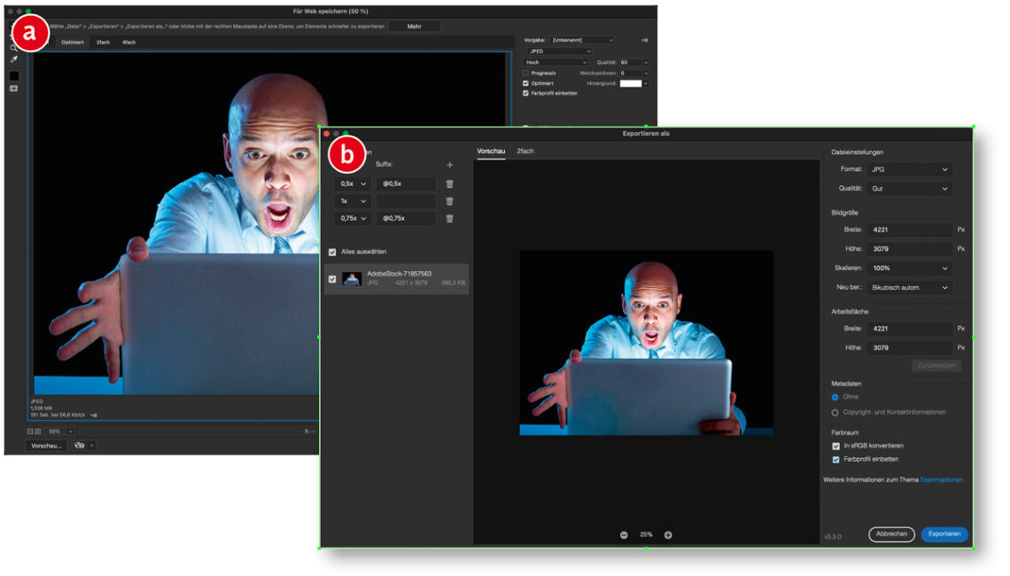
Task: Select the Eyedropper tool in Save for Web
Action: click(14, 59)
